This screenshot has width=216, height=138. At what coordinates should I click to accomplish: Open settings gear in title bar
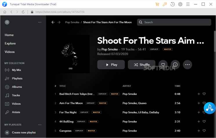[x=180, y=4]
